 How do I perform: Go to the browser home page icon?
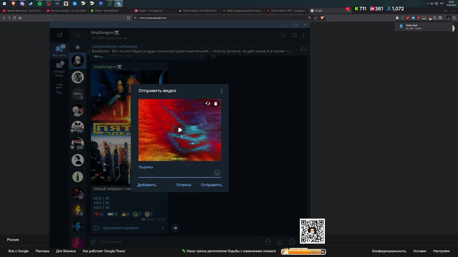(20, 18)
